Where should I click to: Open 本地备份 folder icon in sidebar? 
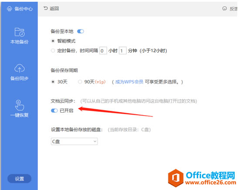click(19, 32)
